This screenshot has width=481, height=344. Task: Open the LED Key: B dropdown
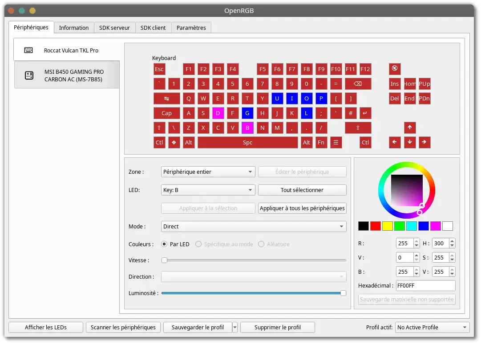tap(208, 190)
